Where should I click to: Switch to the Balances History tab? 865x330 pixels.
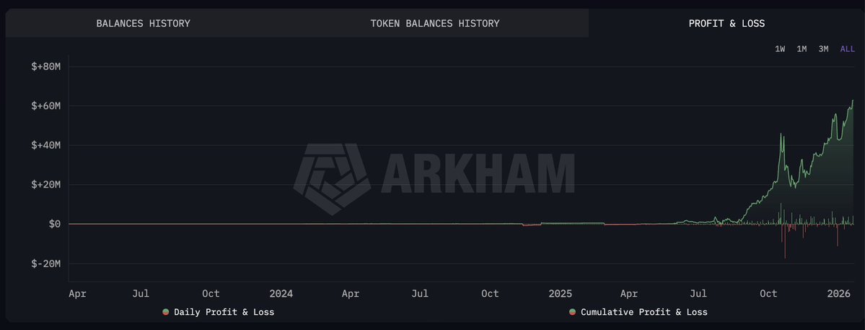tap(143, 23)
